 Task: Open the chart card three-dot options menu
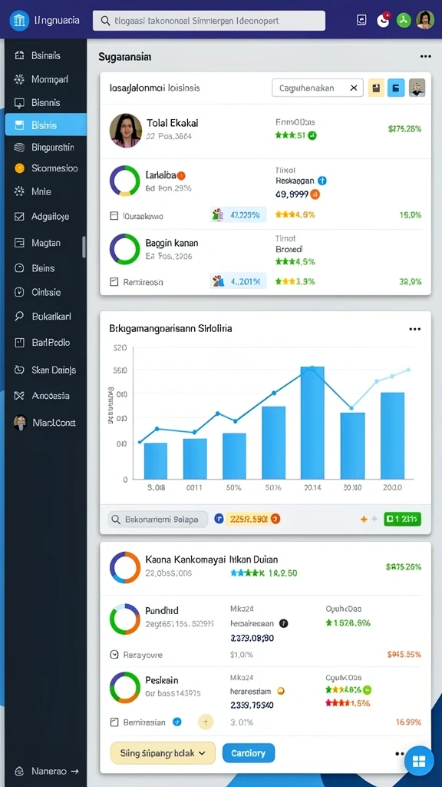coord(414,329)
